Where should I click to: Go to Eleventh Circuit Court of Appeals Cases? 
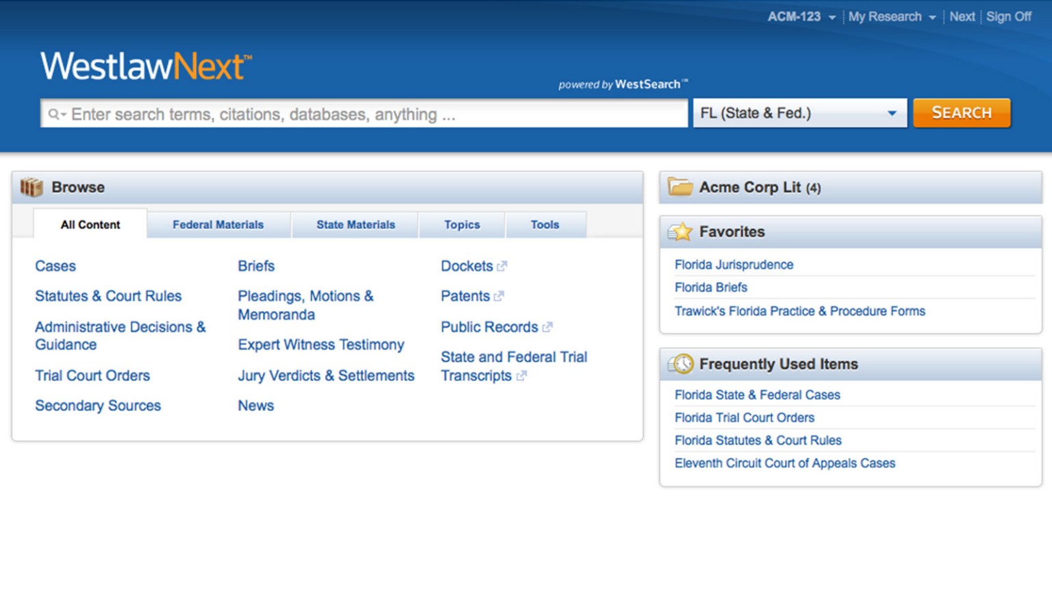pyautogui.click(x=784, y=463)
